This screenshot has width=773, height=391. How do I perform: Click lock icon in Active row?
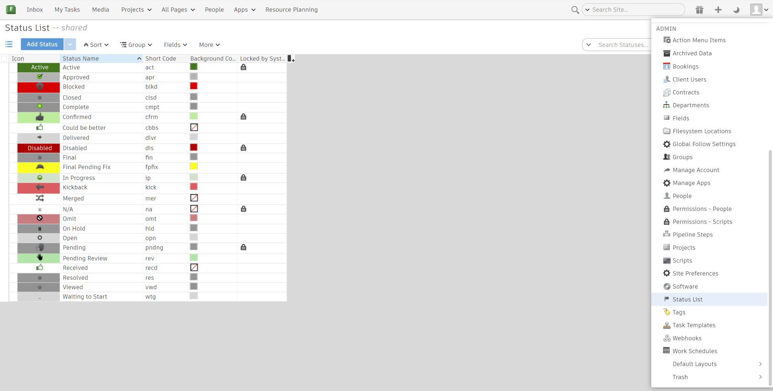pos(244,67)
